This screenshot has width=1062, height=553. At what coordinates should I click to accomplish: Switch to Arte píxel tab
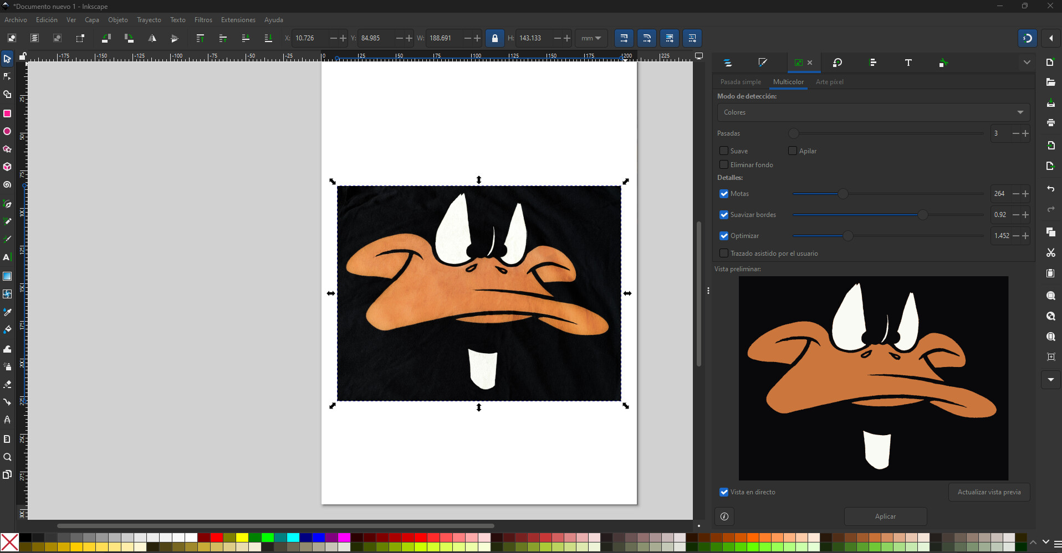tap(829, 82)
